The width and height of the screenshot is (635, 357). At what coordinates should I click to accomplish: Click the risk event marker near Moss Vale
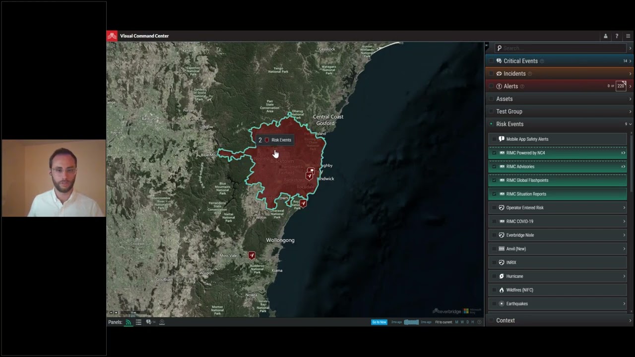[252, 255]
